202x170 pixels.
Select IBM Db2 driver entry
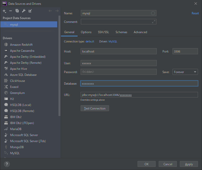pyautogui.click(x=29, y=117)
